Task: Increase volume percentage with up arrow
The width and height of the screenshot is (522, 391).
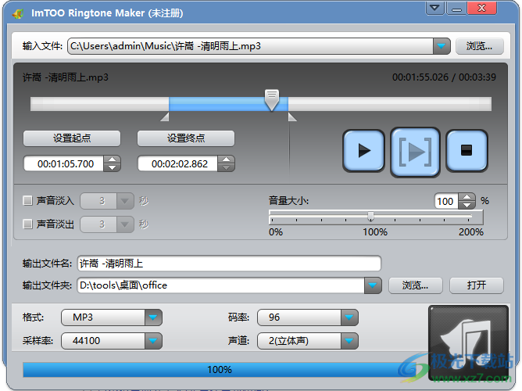Action: point(467,197)
